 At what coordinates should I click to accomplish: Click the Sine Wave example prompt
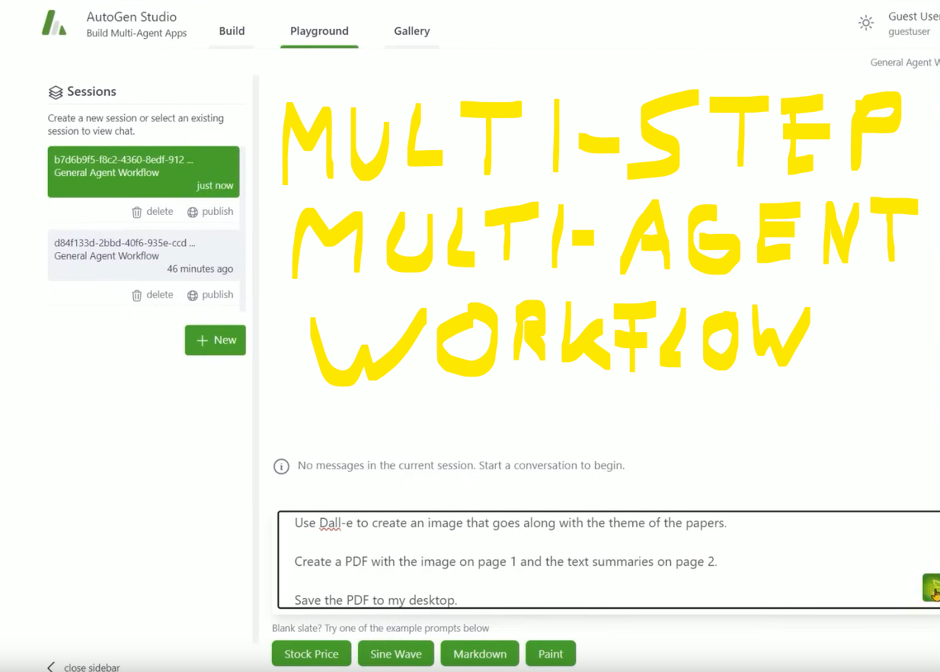pos(395,653)
